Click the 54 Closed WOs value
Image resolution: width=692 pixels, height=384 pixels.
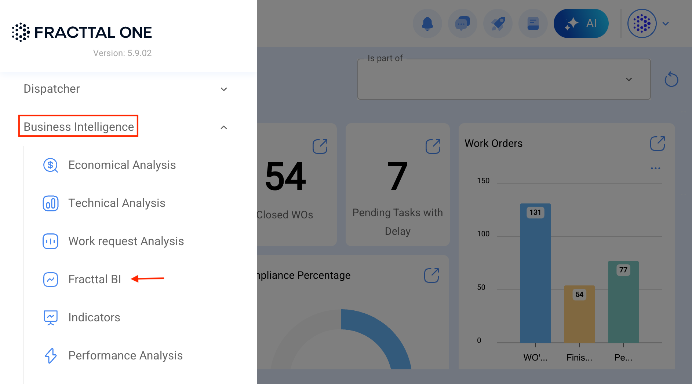[285, 177]
